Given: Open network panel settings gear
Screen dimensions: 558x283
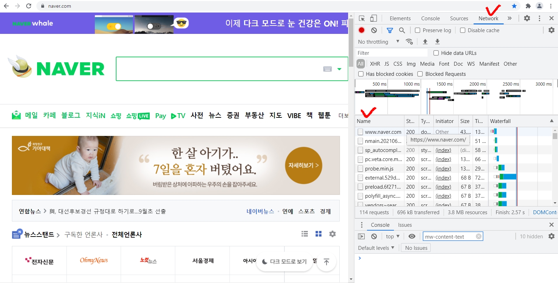Looking at the screenshot, I should coord(551,30).
